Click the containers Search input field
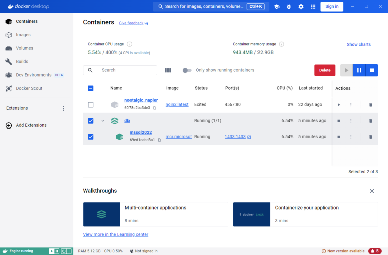The image size is (388, 255). pos(120,70)
